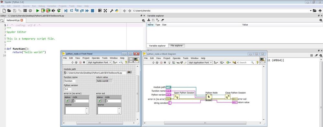
Task: Click the Close Python Session node
Action: (x=228, y=97)
